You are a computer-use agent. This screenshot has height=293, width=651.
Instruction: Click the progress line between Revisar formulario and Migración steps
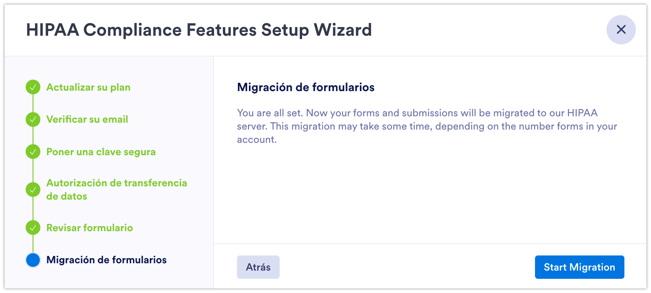click(33, 244)
